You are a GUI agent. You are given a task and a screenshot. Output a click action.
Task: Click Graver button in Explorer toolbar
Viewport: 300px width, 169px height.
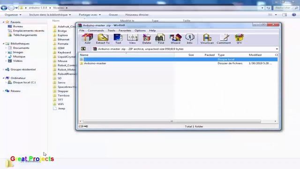click(113, 15)
